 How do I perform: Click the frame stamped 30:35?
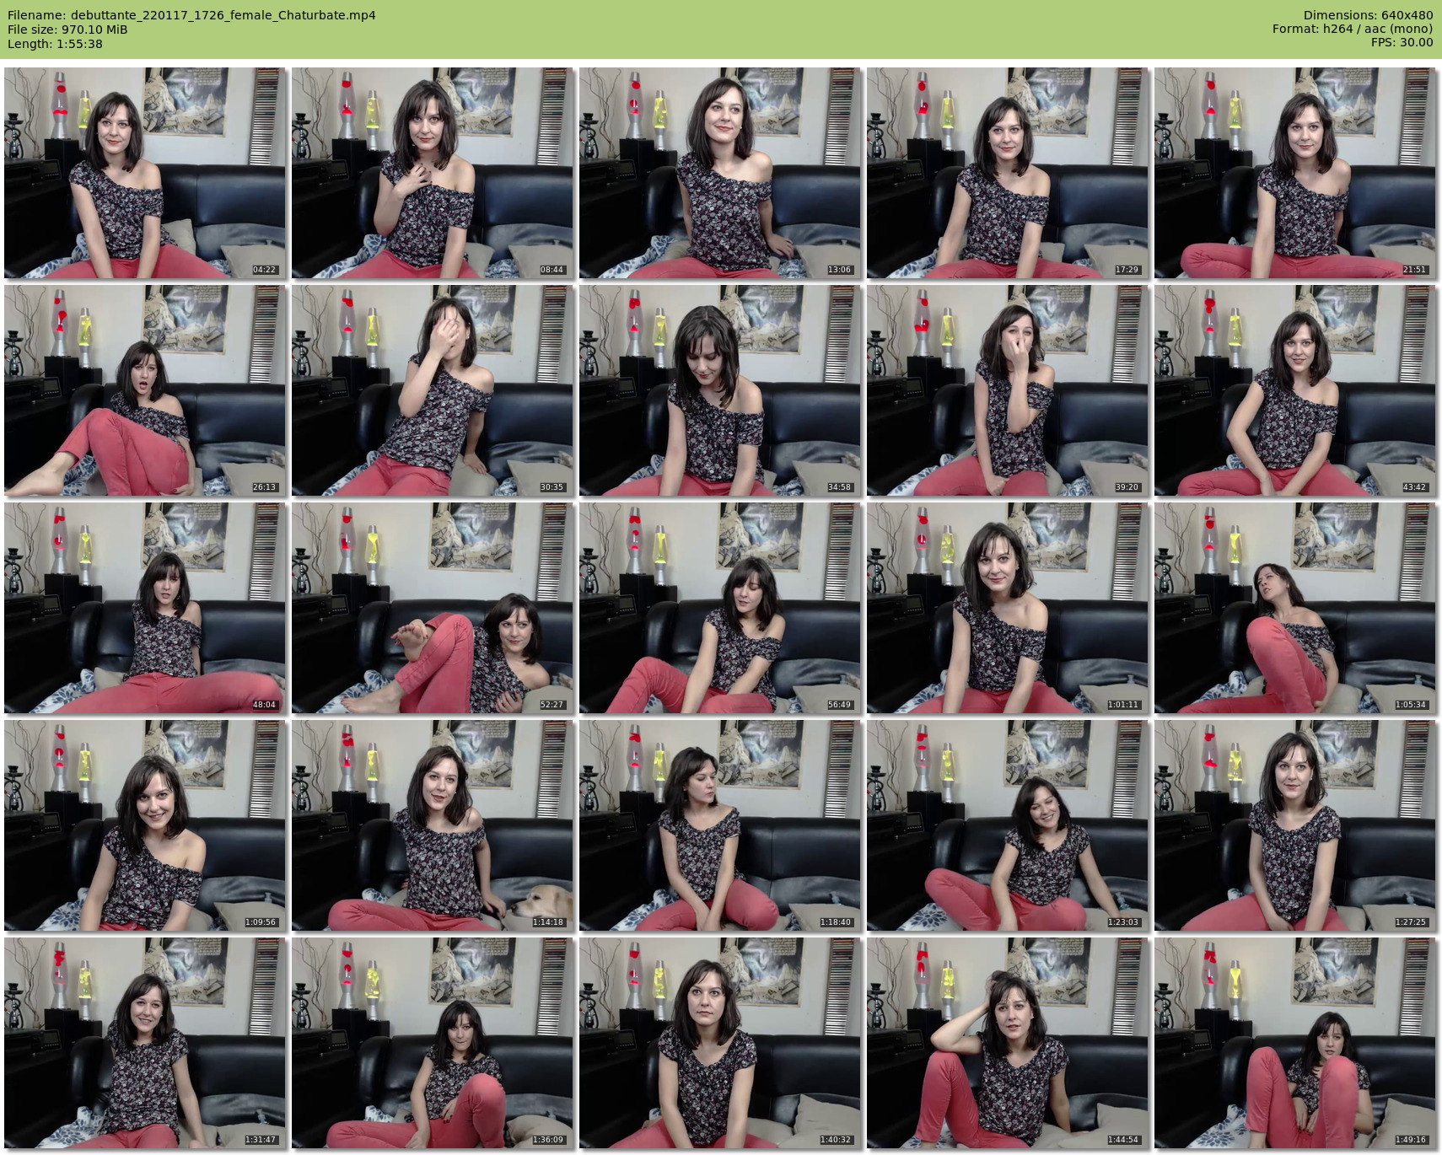433,390
